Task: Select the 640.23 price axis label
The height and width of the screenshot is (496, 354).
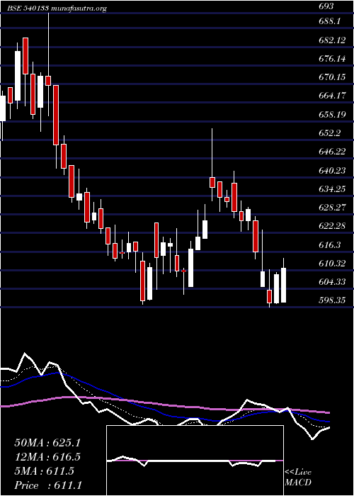Action: (333, 171)
